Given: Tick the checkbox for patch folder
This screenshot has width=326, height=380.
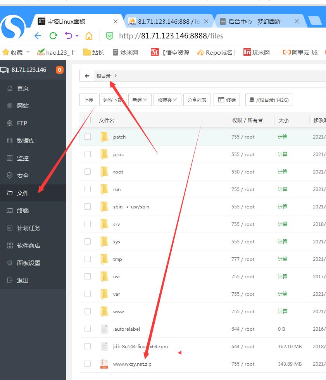Looking at the screenshot, I should coord(88,137).
